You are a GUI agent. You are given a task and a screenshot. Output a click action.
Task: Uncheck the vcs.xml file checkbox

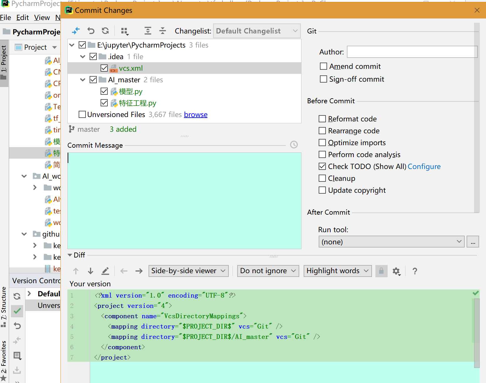tap(104, 68)
